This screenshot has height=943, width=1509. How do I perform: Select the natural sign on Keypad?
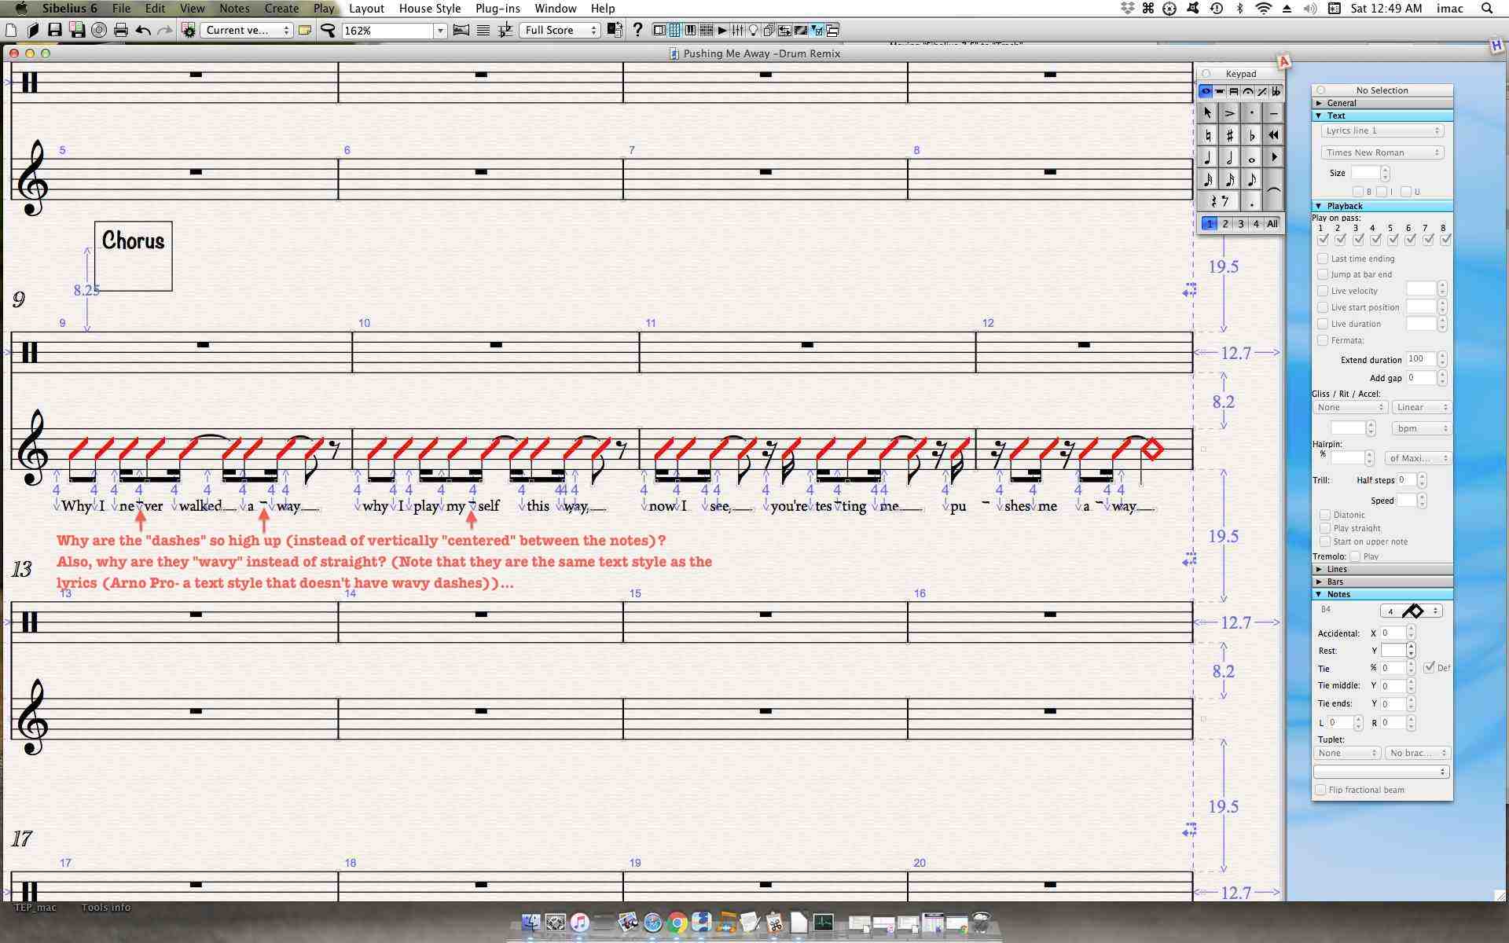[x=1208, y=135]
